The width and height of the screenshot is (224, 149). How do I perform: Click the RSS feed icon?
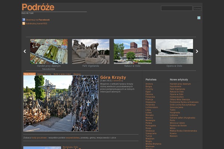[x=24, y=23]
